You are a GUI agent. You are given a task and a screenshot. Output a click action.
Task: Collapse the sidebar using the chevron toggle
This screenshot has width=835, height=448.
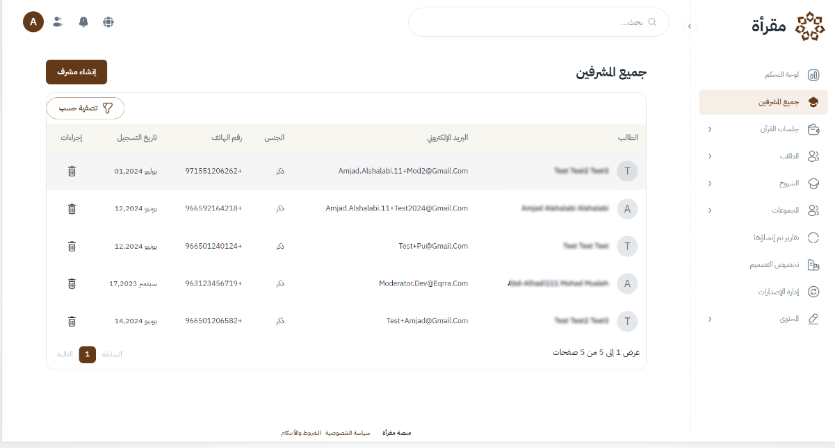(x=690, y=26)
